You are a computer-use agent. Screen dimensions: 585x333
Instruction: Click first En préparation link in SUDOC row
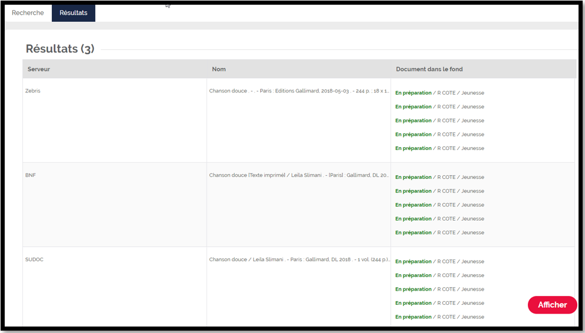pos(413,261)
